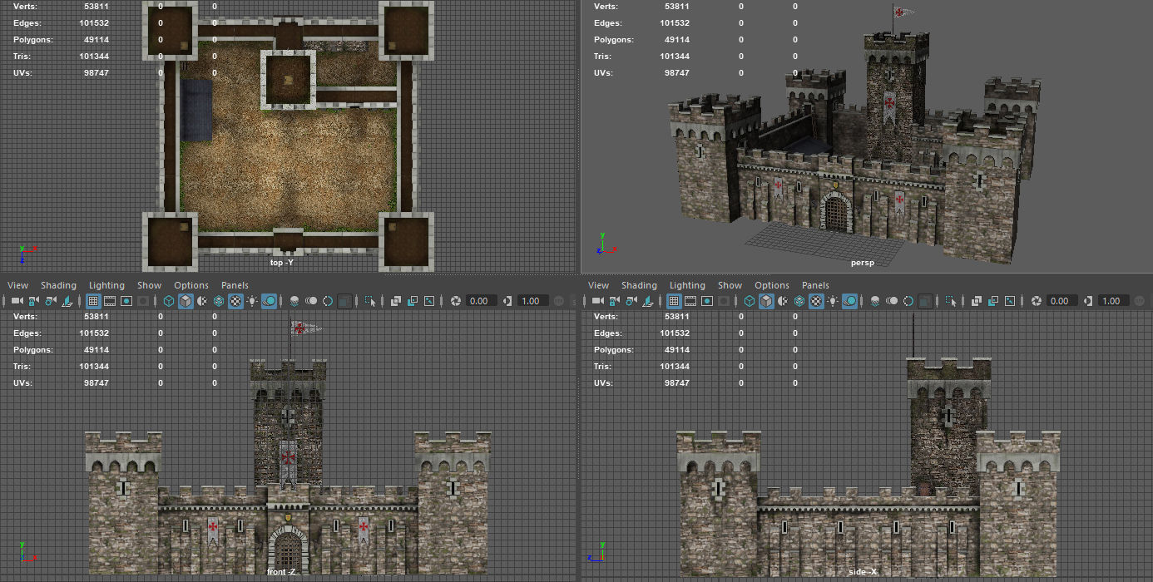Click exposure value 0.00 field in front panel

coord(481,301)
